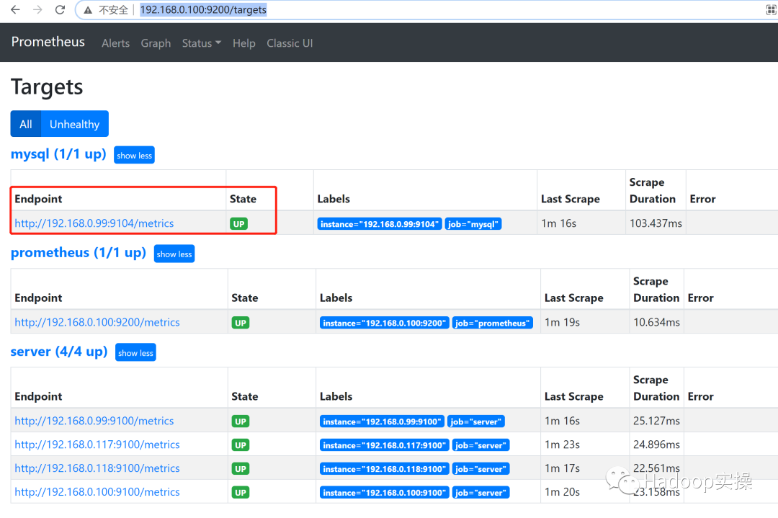
Task: Open the Graph page
Action: coord(156,43)
